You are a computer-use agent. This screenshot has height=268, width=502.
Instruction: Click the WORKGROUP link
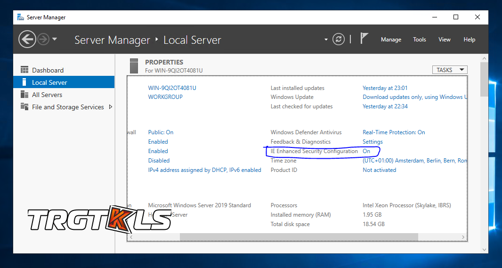pyautogui.click(x=165, y=97)
